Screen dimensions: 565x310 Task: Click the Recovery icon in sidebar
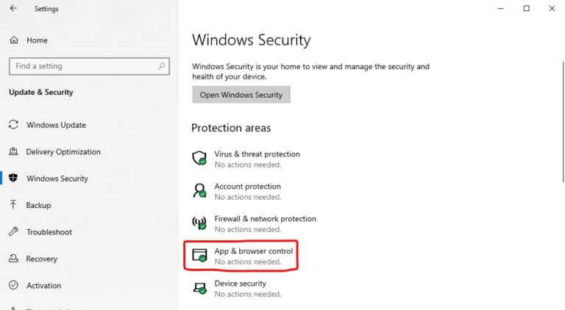(x=13, y=259)
